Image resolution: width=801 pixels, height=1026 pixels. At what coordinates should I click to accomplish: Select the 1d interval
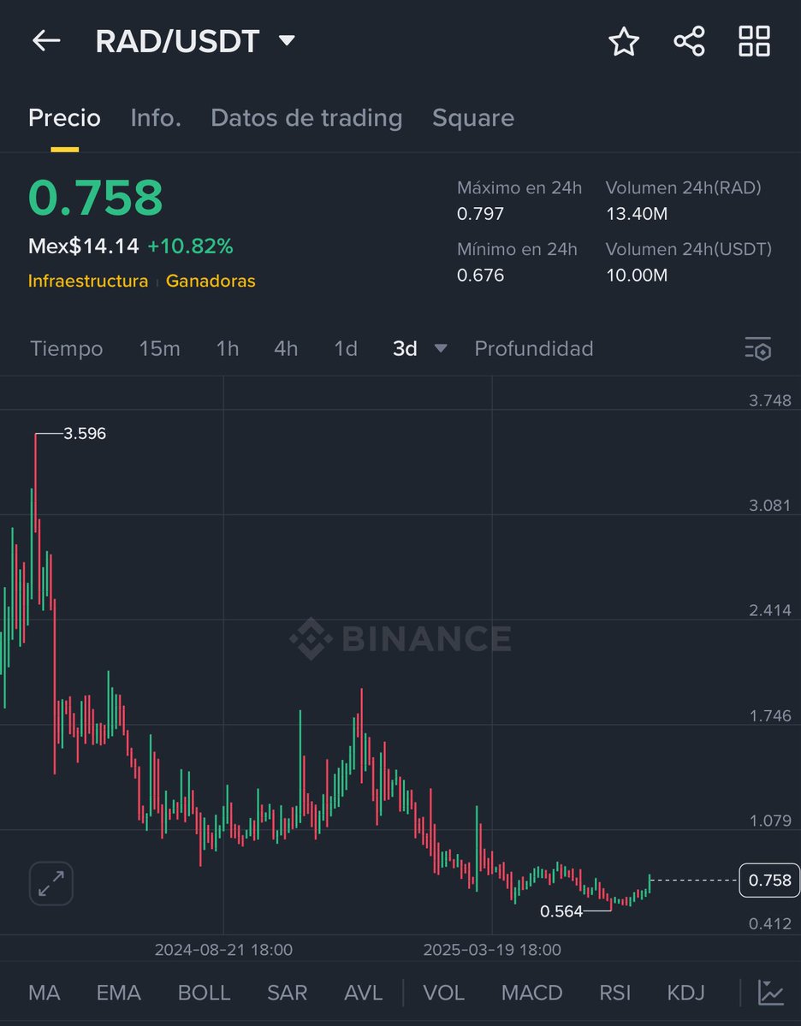(346, 349)
